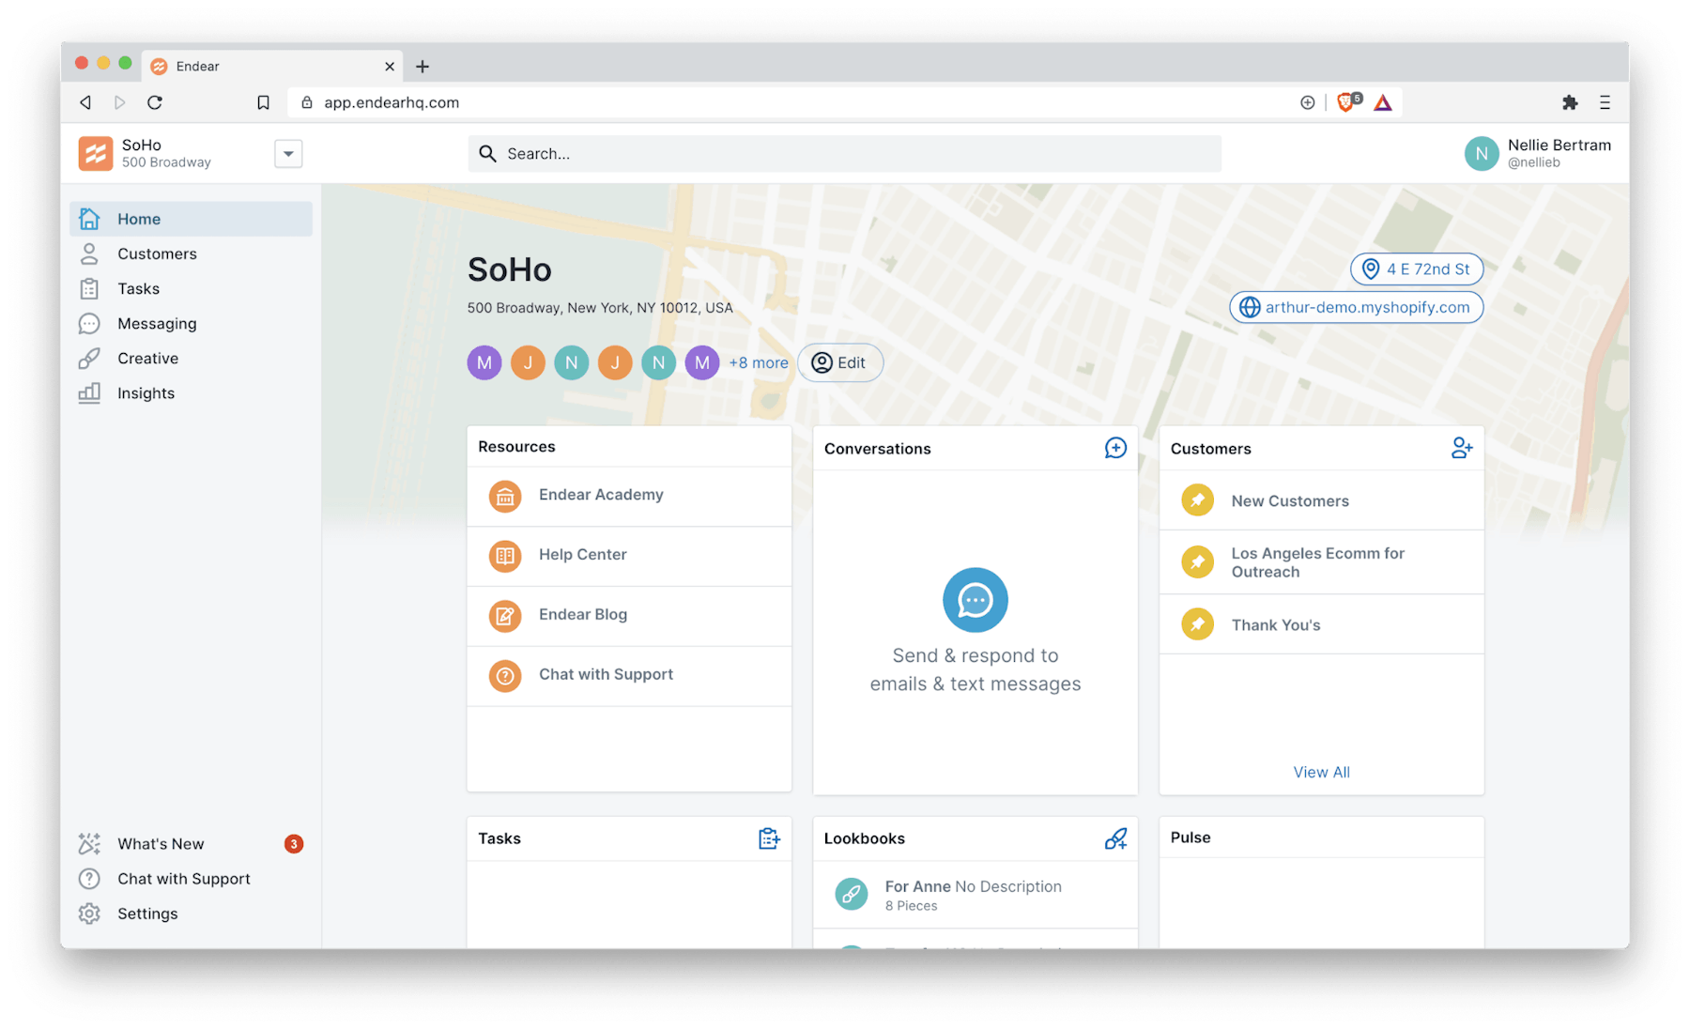The image size is (1690, 1029).
Task: Show the +8 more team members
Action: (x=759, y=362)
